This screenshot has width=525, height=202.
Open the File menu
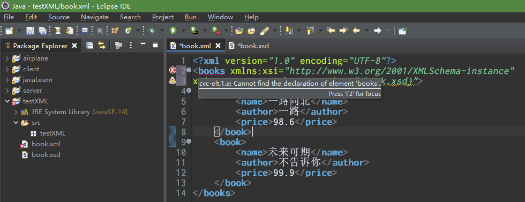[x=9, y=17]
